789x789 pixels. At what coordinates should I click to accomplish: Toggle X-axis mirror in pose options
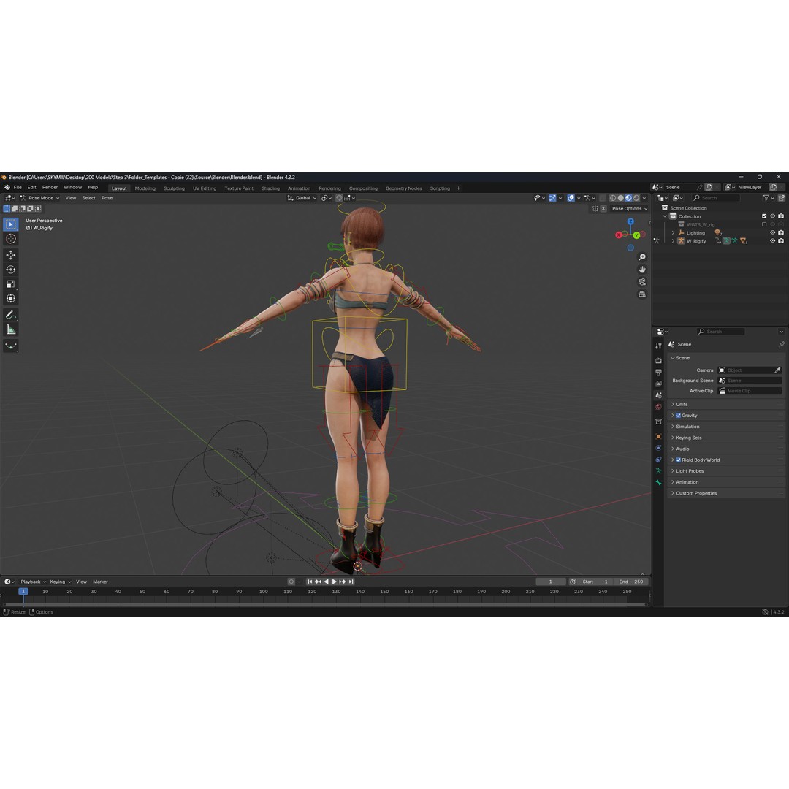coord(603,208)
